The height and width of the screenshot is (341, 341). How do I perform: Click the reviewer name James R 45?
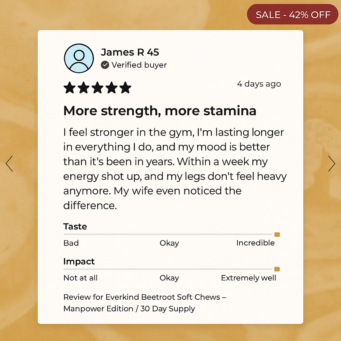(130, 52)
